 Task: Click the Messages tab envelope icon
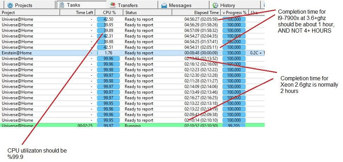[164, 5]
